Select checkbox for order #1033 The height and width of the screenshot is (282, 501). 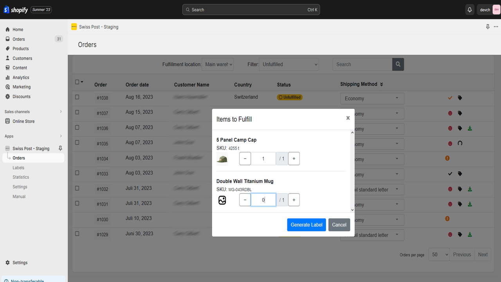tap(77, 173)
